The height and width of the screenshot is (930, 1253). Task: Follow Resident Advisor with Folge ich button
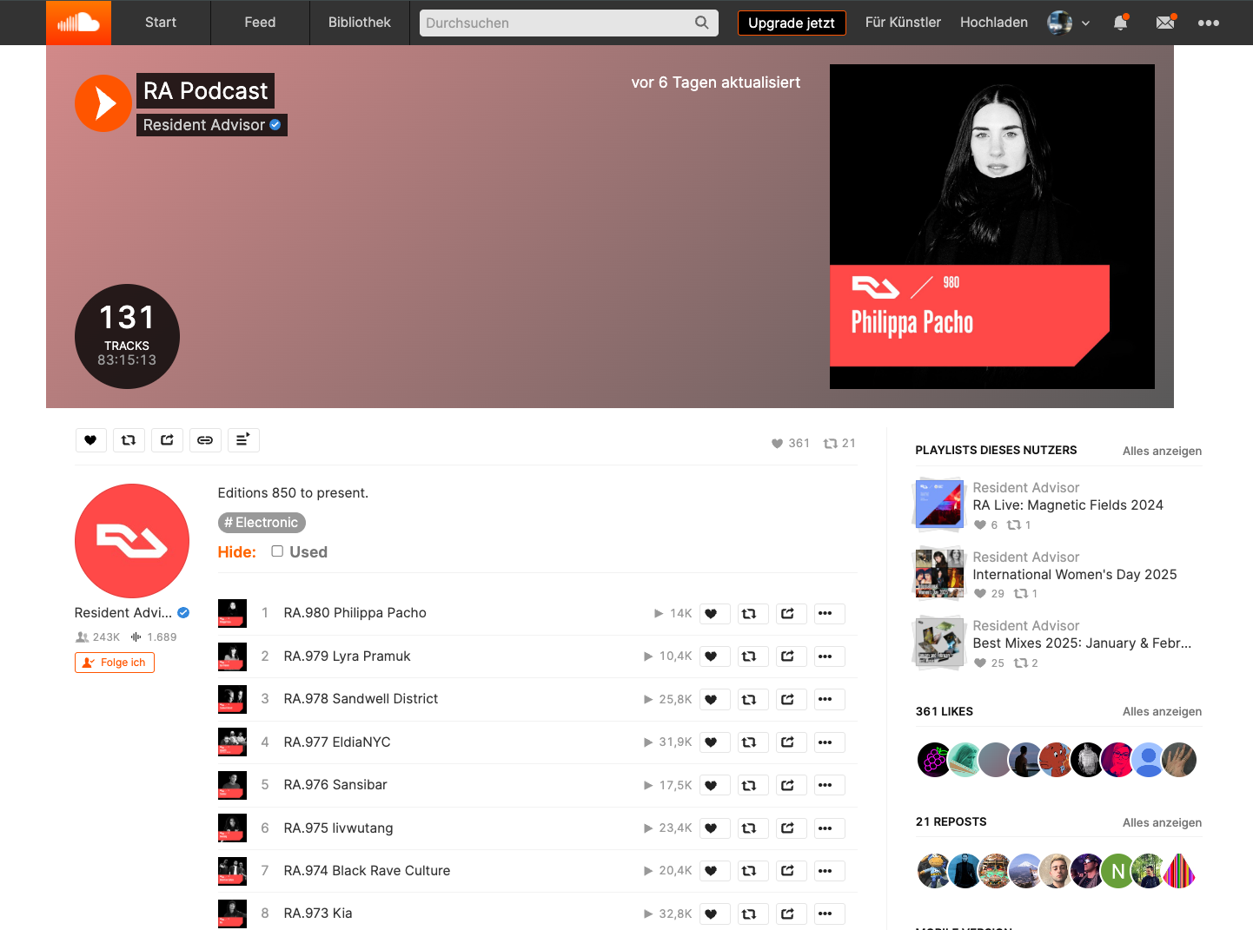tap(115, 663)
